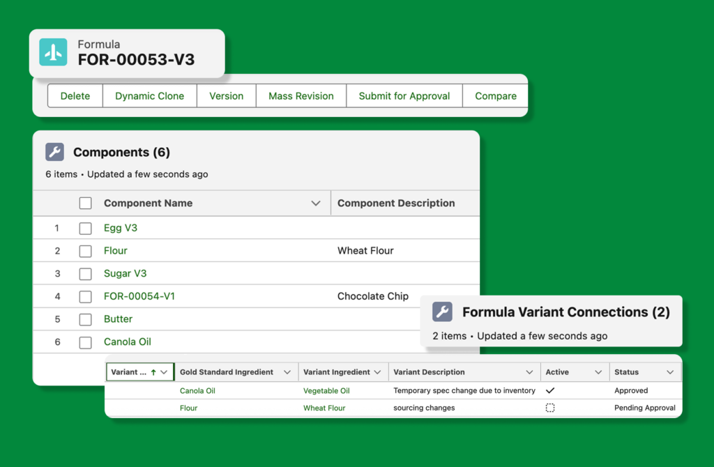The width and height of the screenshot is (714, 467).
Task: Open the Vegetable Oil variant link
Action: (x=326, y=390)
